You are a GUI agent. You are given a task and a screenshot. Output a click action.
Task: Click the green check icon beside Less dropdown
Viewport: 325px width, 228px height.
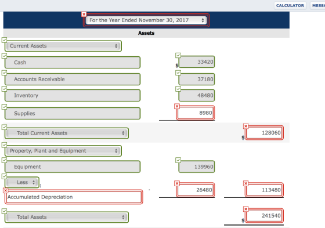(4, 176)
